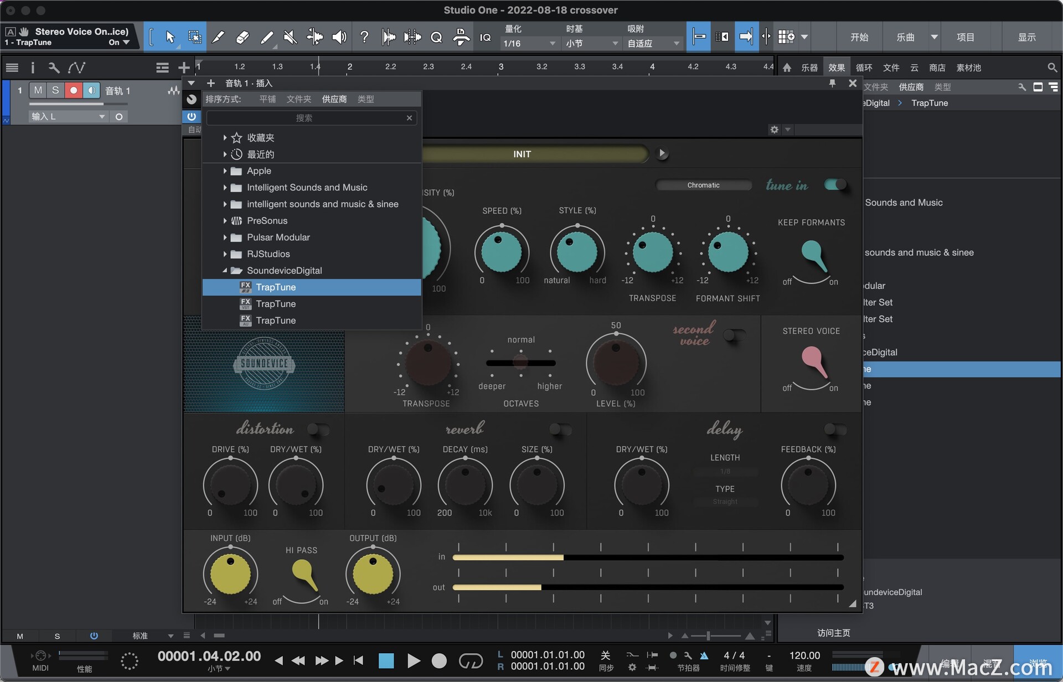The height and width of the screenshot is (682, 1063).
Task: Open the 吸附 自适应 dropdown
Action: (x=653, y=43)
